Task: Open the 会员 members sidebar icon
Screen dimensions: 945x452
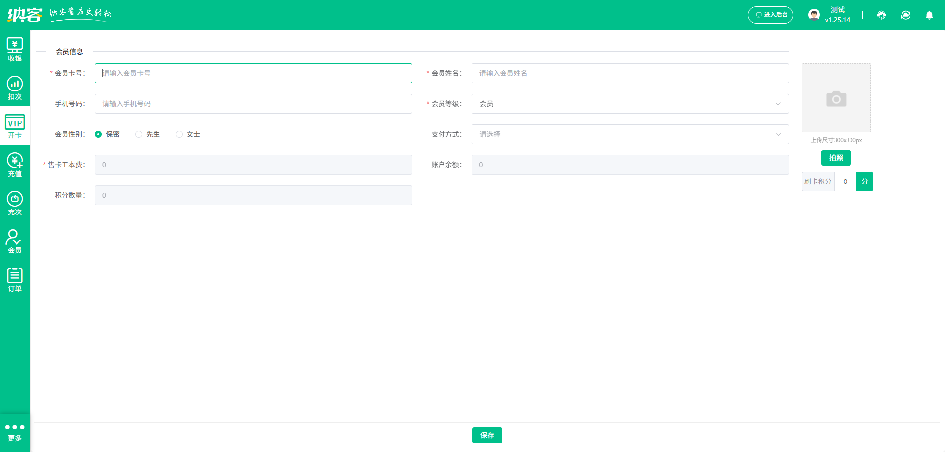Action: pos(15,241)
